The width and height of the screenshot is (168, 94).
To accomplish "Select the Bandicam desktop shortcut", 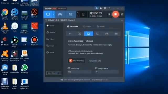I will (x=34, y=41).
